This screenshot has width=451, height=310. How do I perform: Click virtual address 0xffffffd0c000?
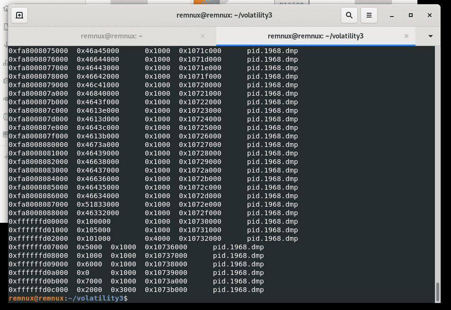[38, 290]
